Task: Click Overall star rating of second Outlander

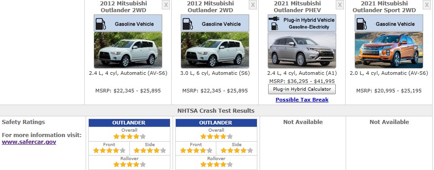Action: (x=216, y=137)
